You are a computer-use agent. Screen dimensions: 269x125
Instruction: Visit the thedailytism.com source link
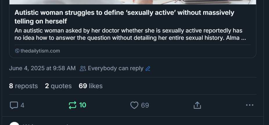pyautogui.click(x=40, y=51)
